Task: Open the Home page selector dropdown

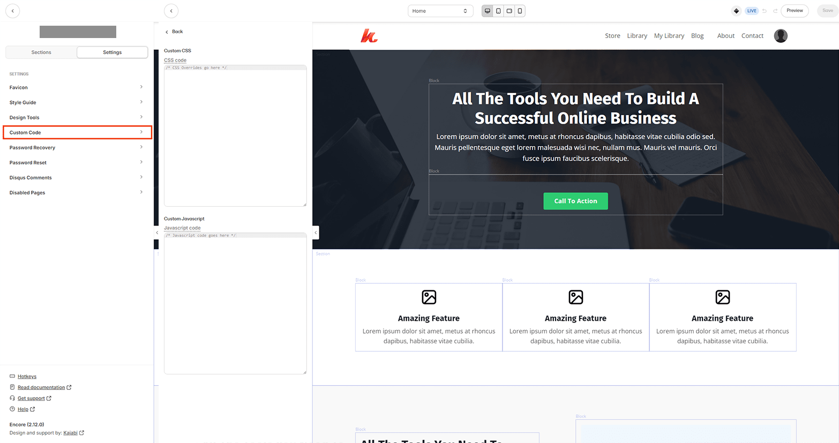Action: (x=440, y=11)
